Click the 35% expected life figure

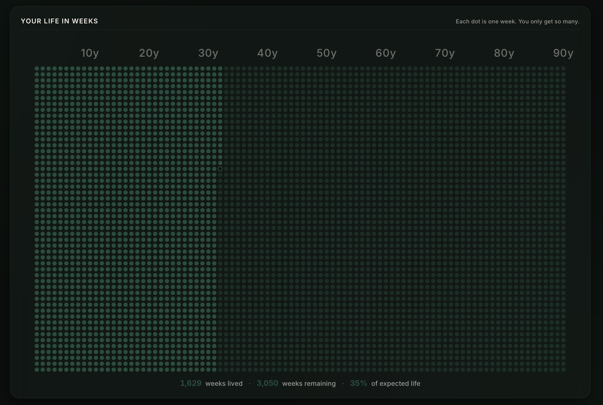point(359,383)
